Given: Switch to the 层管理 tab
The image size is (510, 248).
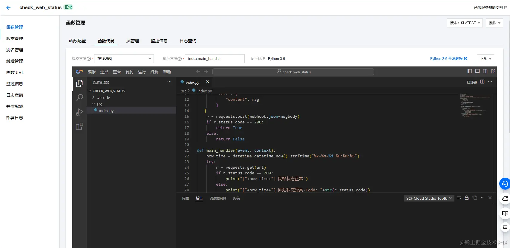Looking at the screenshot, I should click(133, 41).
